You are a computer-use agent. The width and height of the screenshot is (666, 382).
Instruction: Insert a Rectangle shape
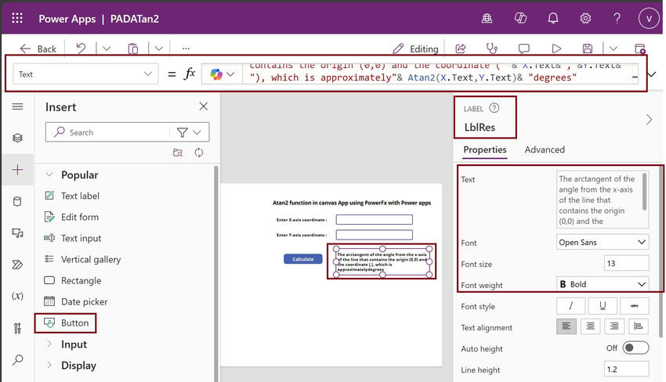(73, 280)
